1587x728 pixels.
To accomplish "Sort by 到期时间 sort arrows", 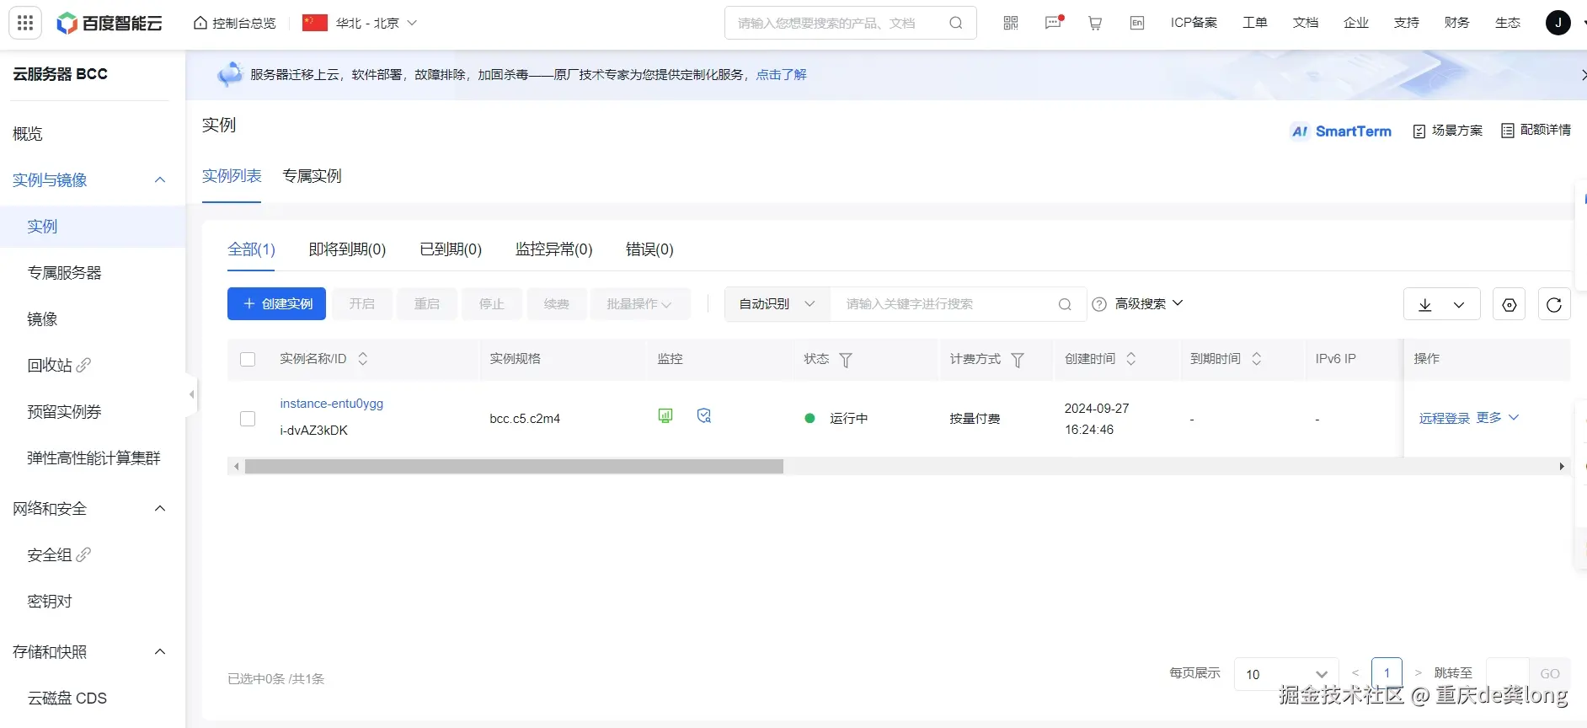I will [1257, 359].
